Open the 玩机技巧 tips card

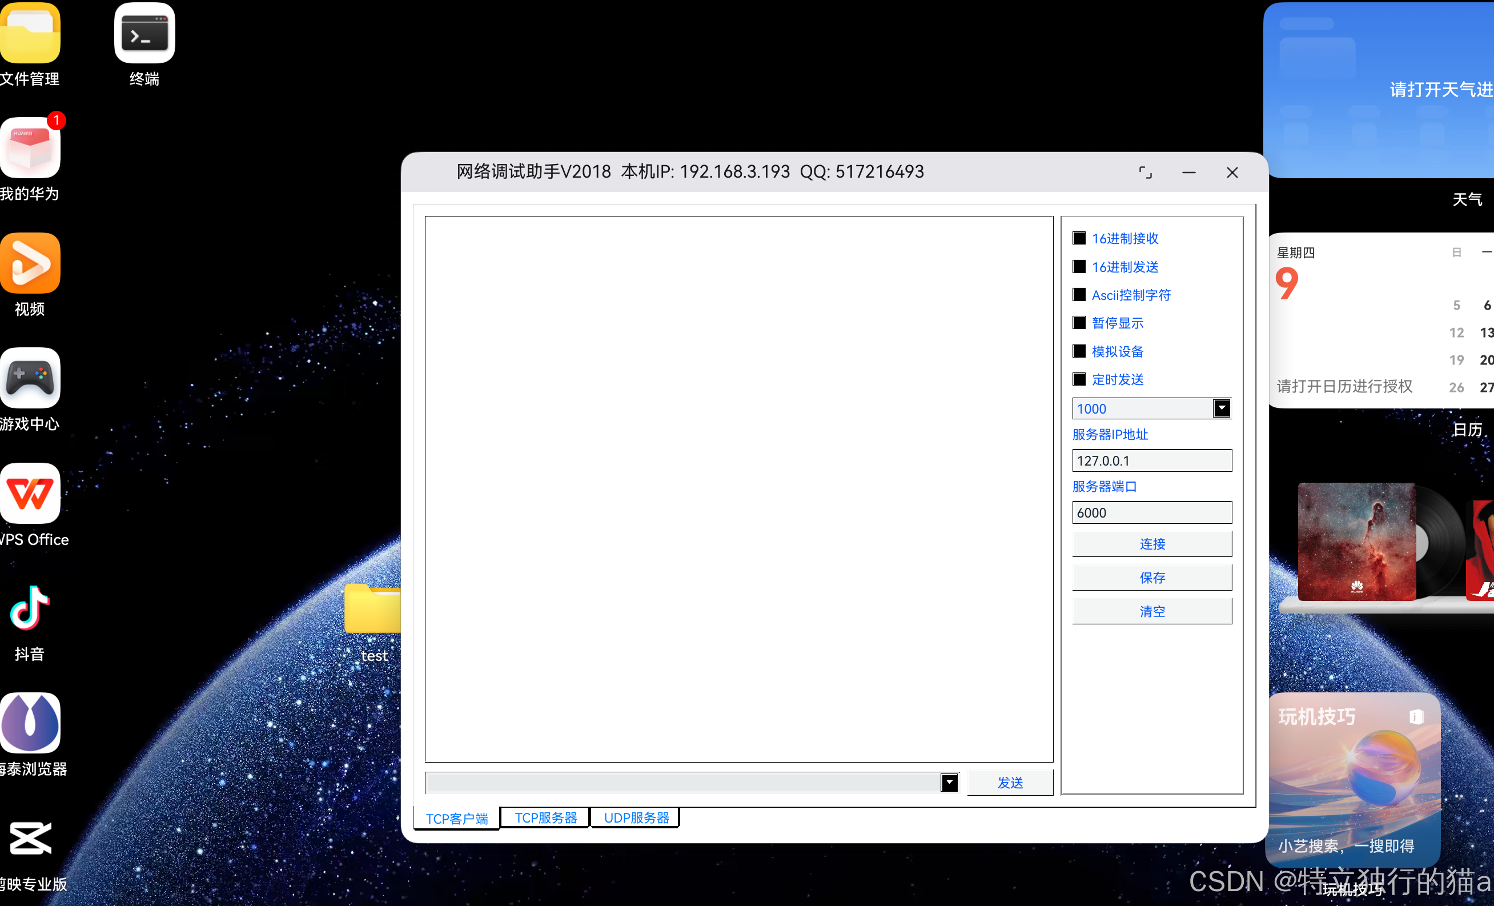tap(1355, 779)
